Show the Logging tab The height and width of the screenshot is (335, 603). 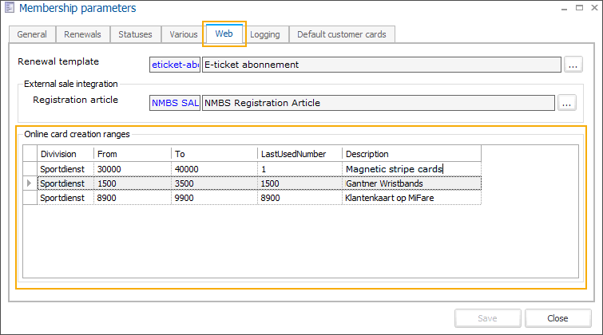click(264, 35)
